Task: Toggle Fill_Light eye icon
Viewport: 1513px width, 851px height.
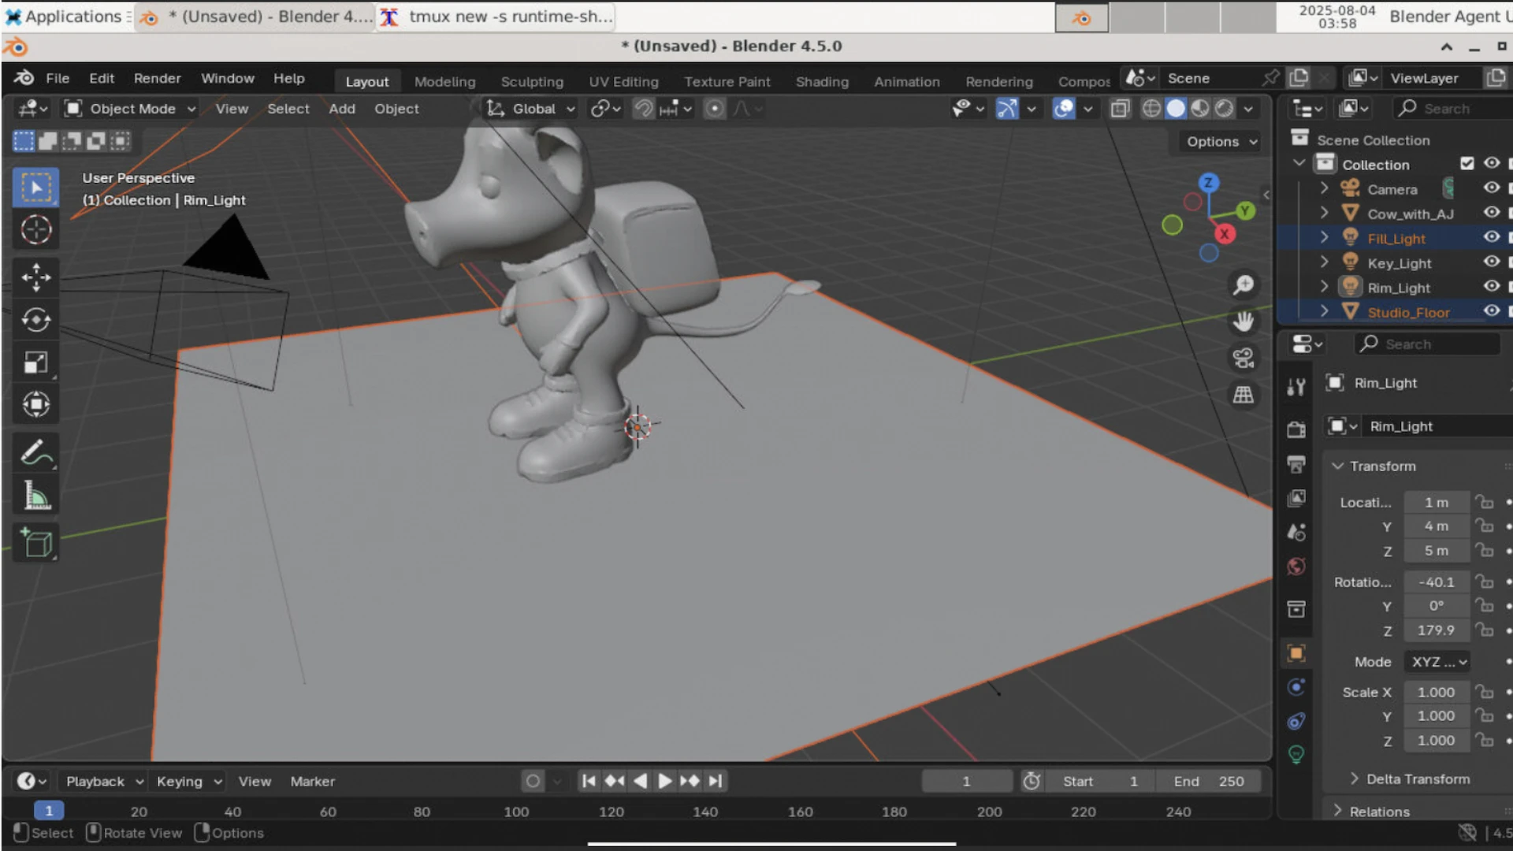Action: [x=1491, y=237]
